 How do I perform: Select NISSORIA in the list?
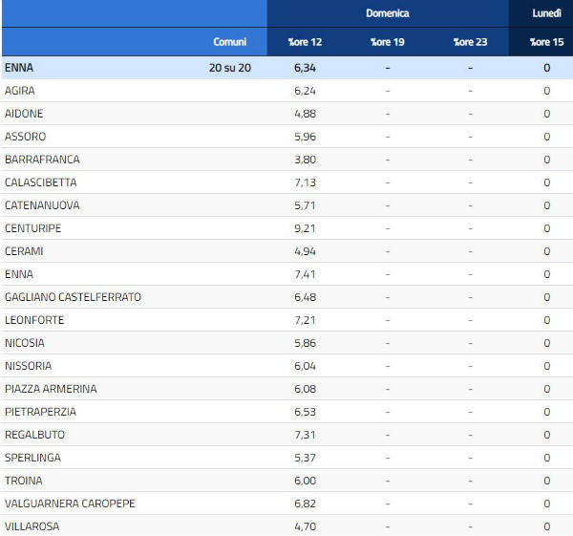click(x=28, y=366)
